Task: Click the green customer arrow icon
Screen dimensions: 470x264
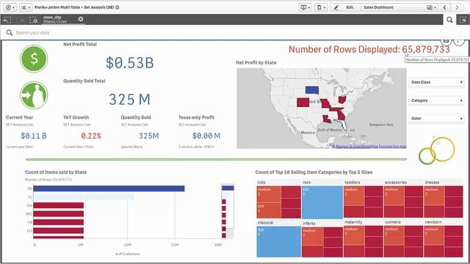Action: (x=34, y=95)
